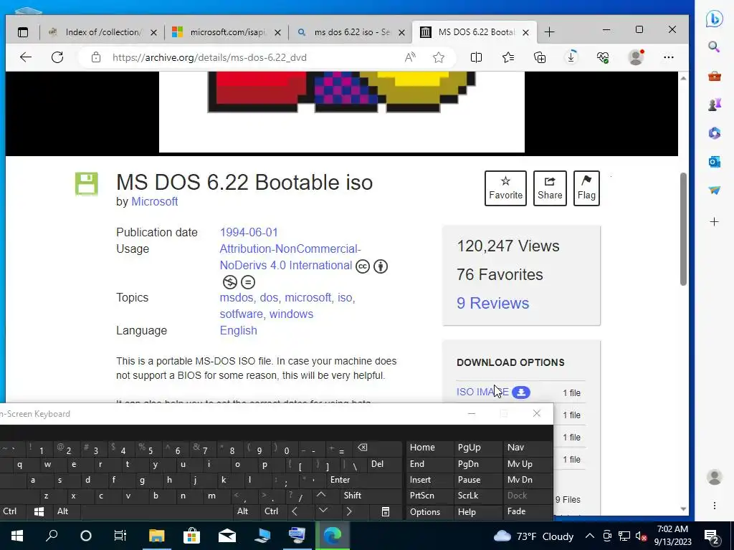Click the Edge back navigation arrow

click(26, 57)
